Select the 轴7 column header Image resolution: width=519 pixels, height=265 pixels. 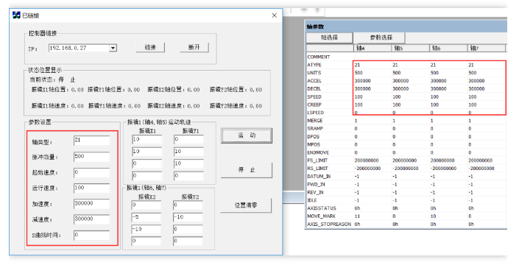487,49
